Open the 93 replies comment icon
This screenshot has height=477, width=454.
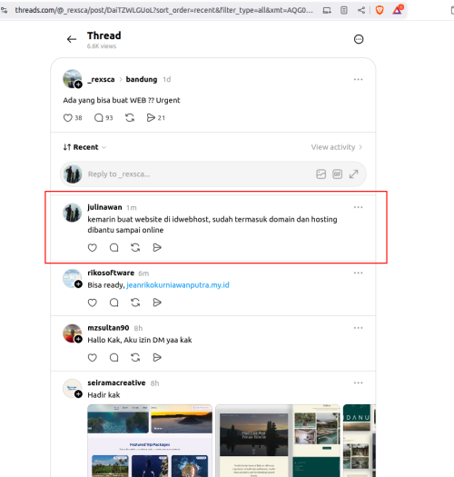pos(99,118)
